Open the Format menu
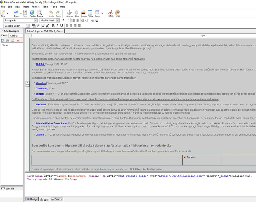This screenshot has height=202, width=256. click(35, 7)
